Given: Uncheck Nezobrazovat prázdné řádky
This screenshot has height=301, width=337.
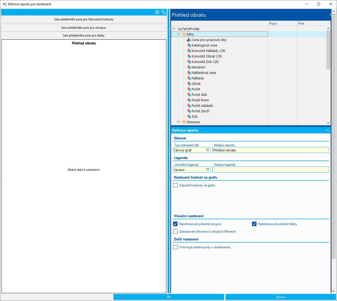Looking at the screenshot, I should pyautogui.click(x=254, y=224).
